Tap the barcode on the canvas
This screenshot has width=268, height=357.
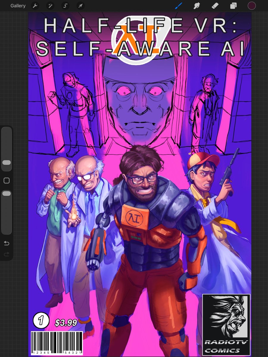tap(57, 343)
